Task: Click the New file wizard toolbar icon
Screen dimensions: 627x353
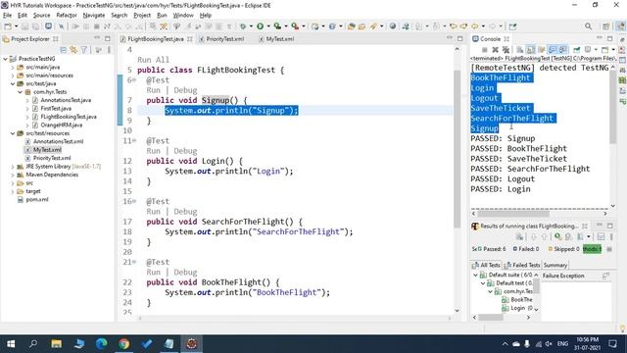Action: [7, 26]
